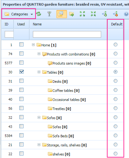Screen dimensions: 129x158
Task: Check the Used box for Coffee tables
Action: pyautogui.click(x=21, y=90)
